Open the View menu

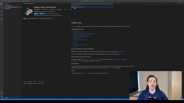[14, 1]
